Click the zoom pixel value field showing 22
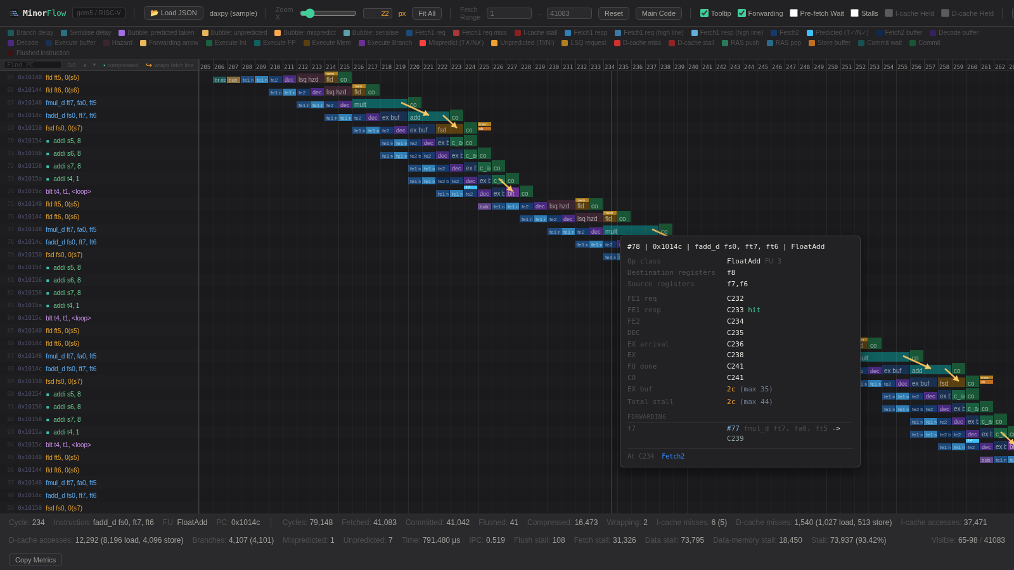 [x=378, y=13]
